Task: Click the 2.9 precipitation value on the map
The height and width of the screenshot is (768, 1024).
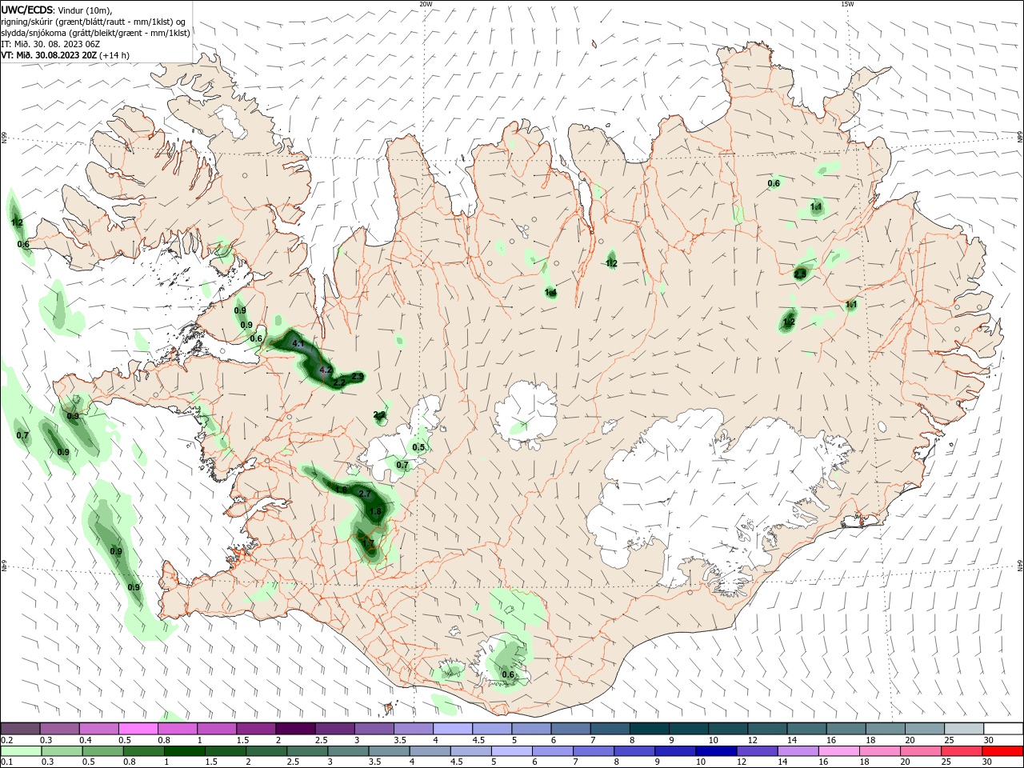Action: click(357, 376)
